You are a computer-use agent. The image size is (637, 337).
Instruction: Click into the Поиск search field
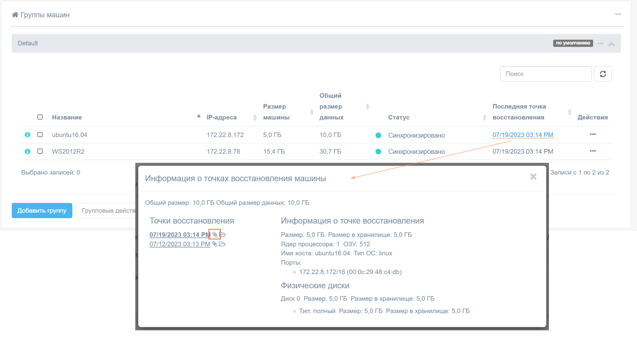546,74
